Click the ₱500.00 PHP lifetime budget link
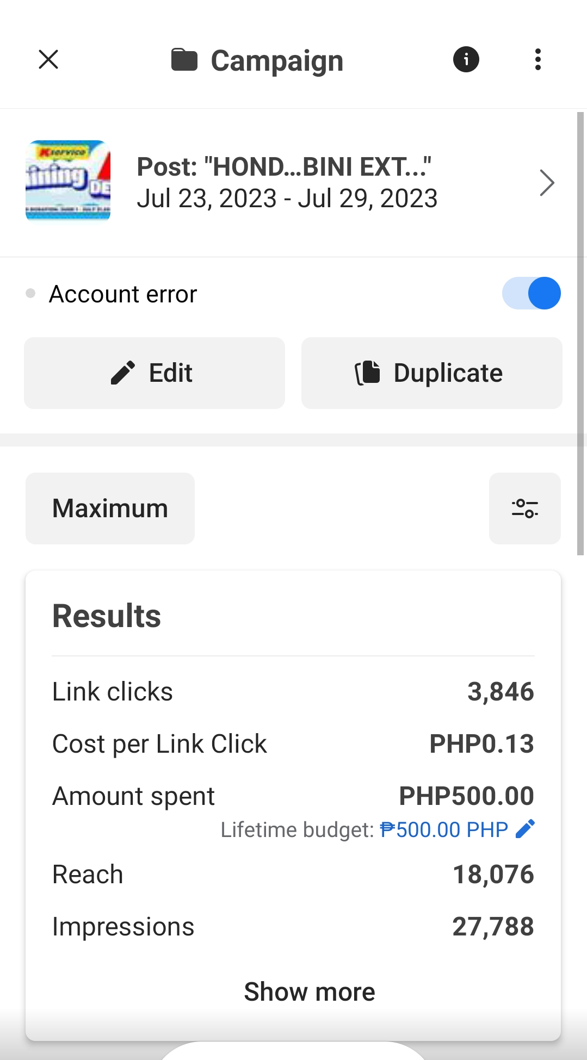This screenshot has height=1060, width=587. [x=443, y=830]
